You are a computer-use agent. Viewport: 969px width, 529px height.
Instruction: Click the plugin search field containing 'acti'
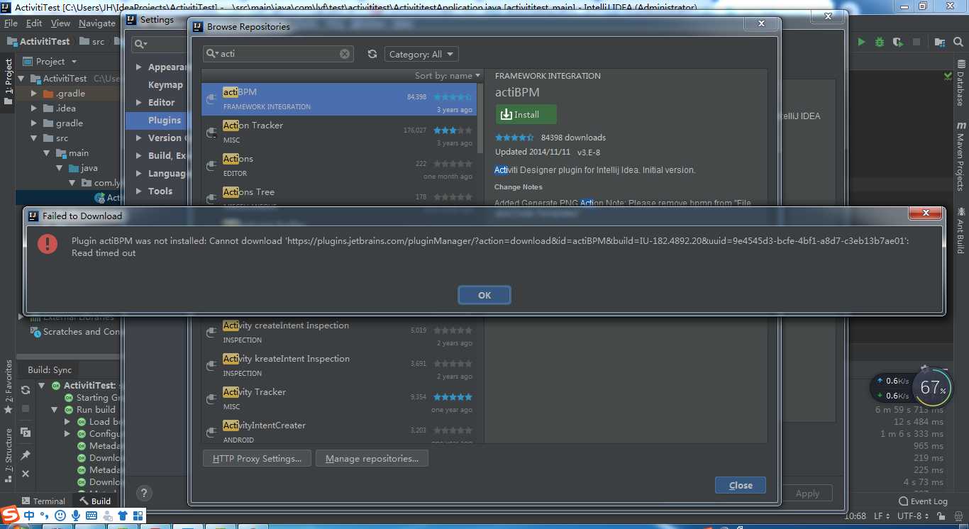pyautogui.click(x=279, y=54)
